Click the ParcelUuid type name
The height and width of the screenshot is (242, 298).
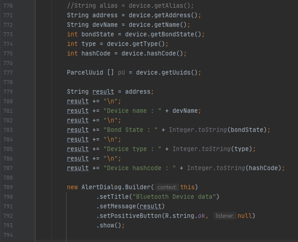coord(85,73)
